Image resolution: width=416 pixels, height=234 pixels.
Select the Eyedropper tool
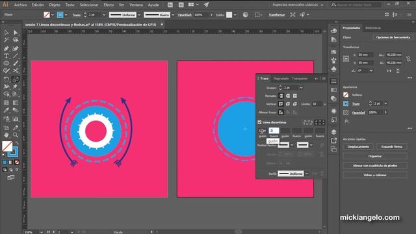coord(6,110)
